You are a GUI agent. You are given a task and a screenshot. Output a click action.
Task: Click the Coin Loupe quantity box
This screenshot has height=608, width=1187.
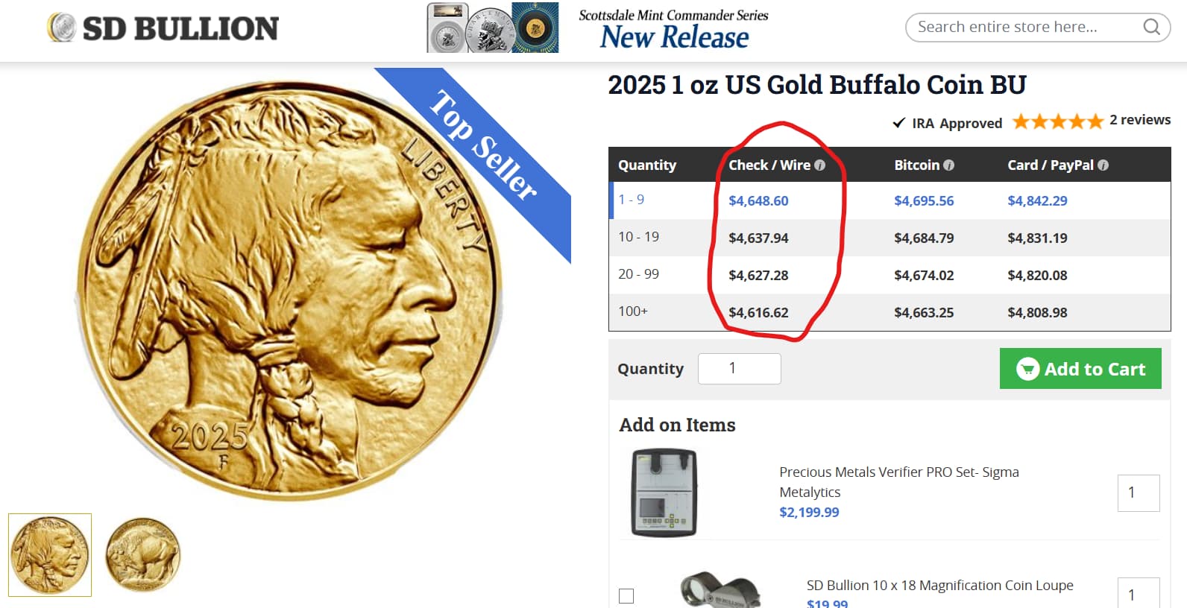tap(1139, 593)
